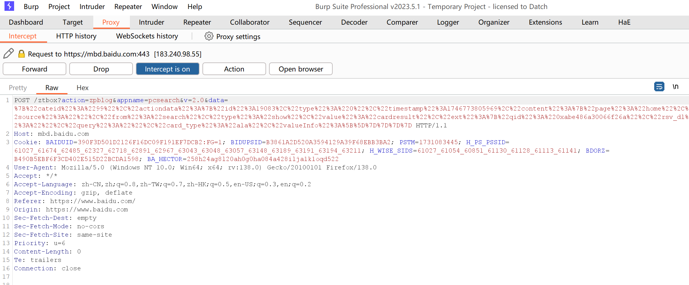The image size is (689, 285).
Task: Click the Accept-Encoding: gzip, deflate line
Action: pos(73,193)
